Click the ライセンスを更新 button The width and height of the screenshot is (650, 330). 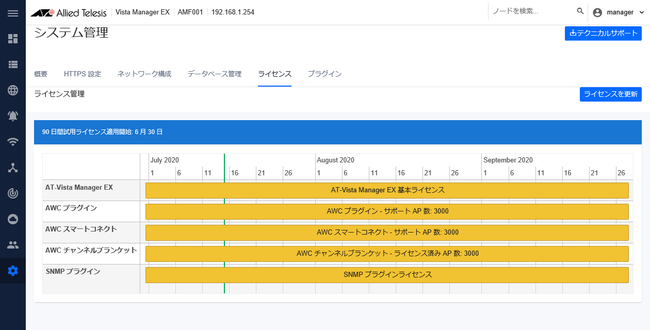pyautogui.click(x=611, y=94)
